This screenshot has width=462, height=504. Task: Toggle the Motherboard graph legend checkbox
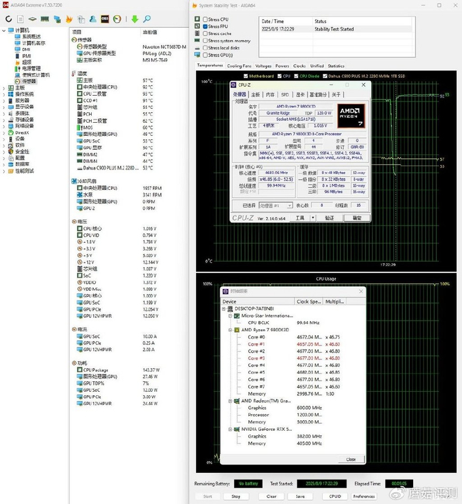pyautogui.click(x=246, y=76)
